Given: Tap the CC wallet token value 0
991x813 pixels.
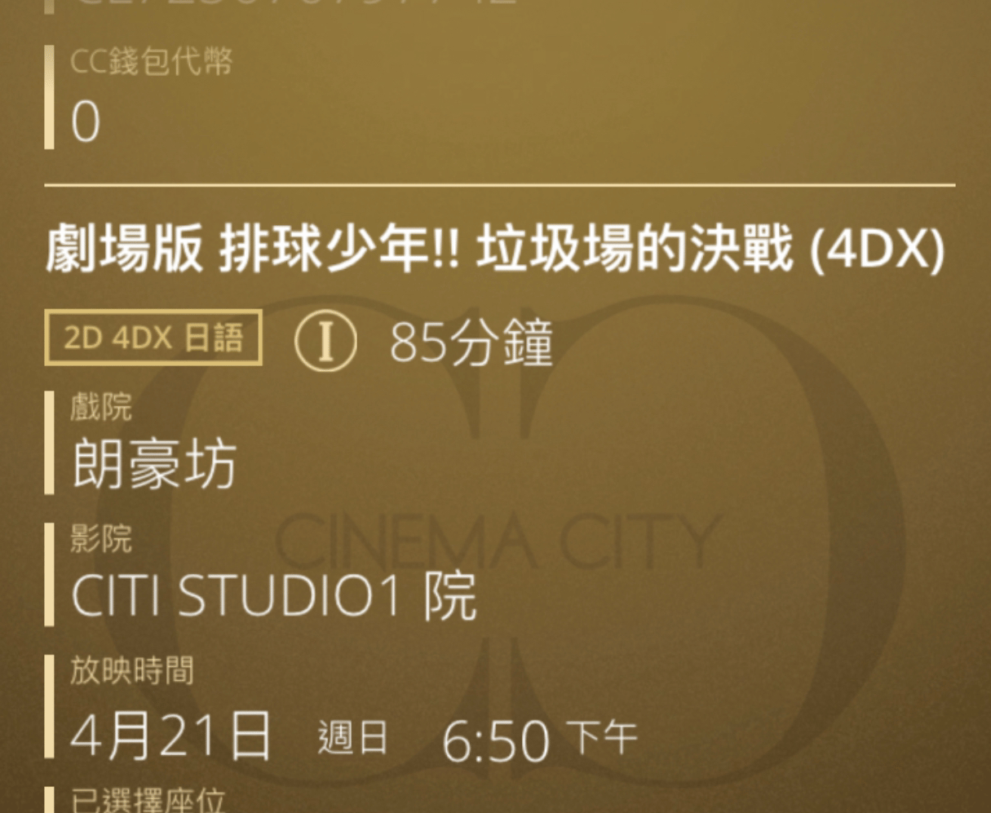Looking at the screenshot, I should click(x=86, y=123).
